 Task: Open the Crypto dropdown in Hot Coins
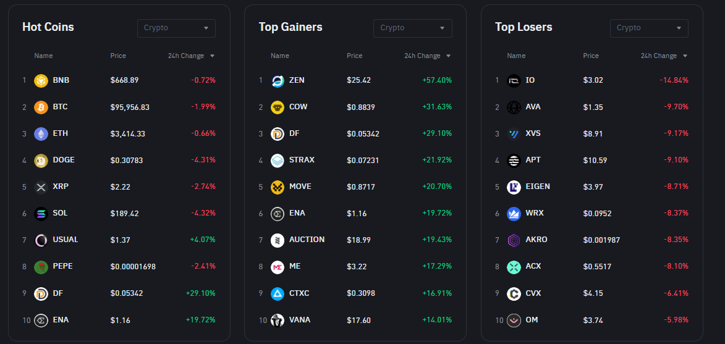(x=176, y=28)
